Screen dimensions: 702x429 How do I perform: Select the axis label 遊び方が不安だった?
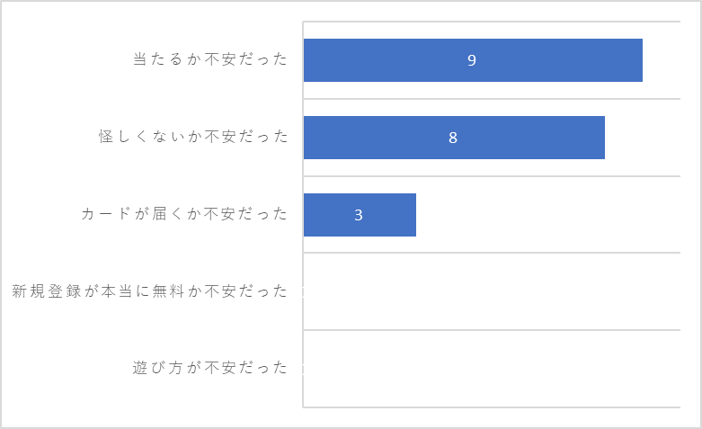click(x=209, y=368)
